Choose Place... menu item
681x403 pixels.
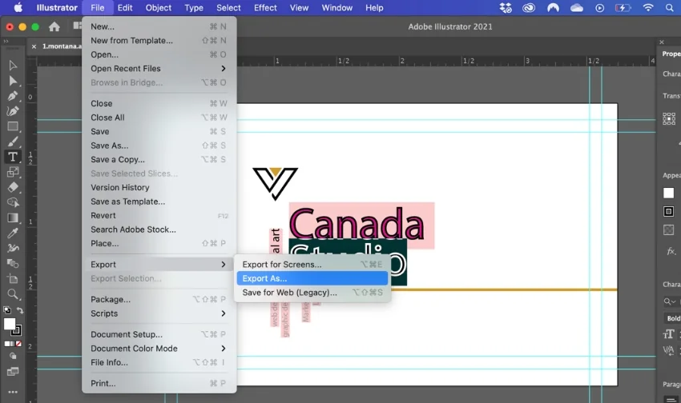159,243
